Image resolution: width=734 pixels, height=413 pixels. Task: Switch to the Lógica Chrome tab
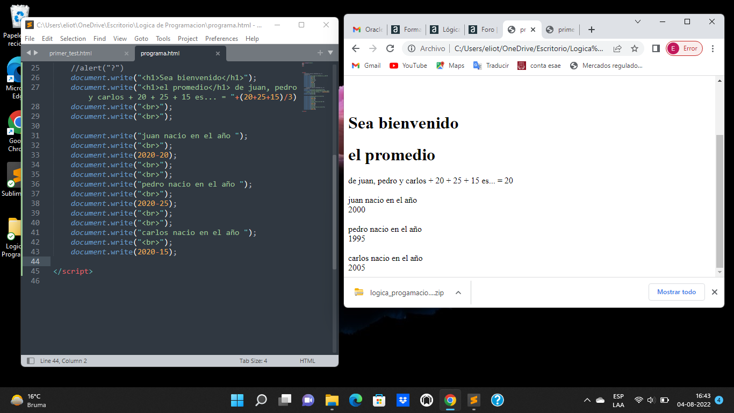445,30
